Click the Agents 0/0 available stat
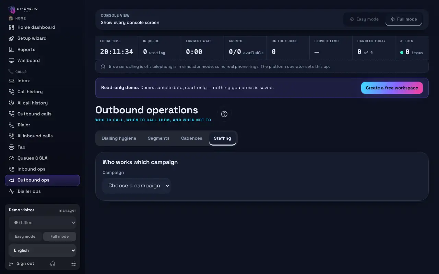The width and height of the screenshot is (439, 274). (x=245, y=48)
